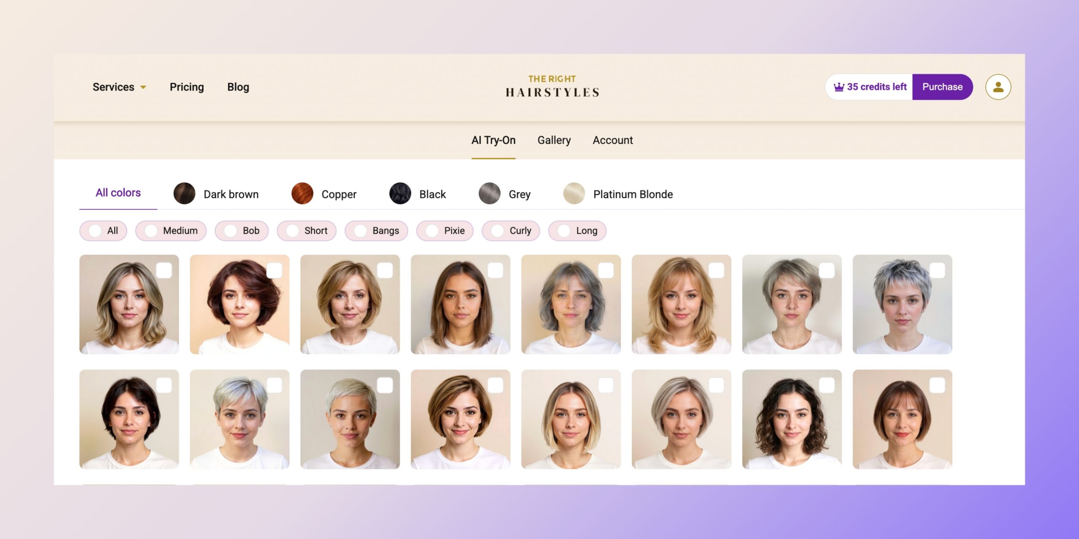The image size is (1079, 539).
Task: Select the Grey hair color
Action: pos(489,194)
